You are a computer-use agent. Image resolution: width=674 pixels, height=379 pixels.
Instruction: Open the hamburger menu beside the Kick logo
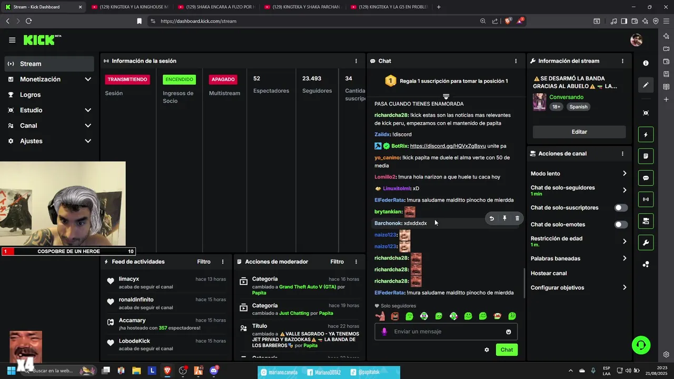click(12, 40)
